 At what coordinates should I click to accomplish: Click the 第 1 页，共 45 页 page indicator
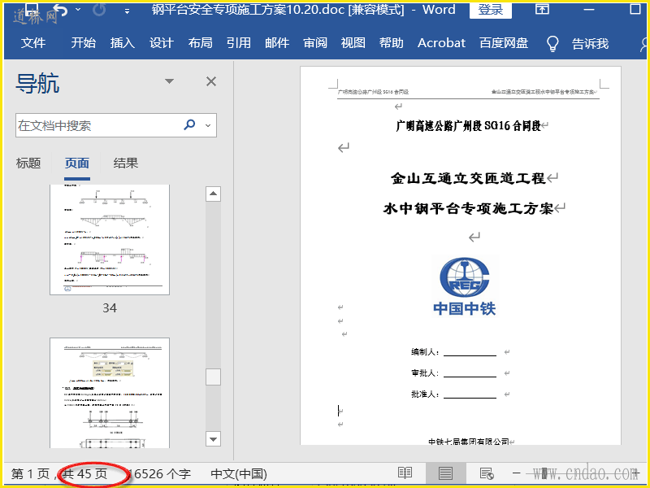58,473
